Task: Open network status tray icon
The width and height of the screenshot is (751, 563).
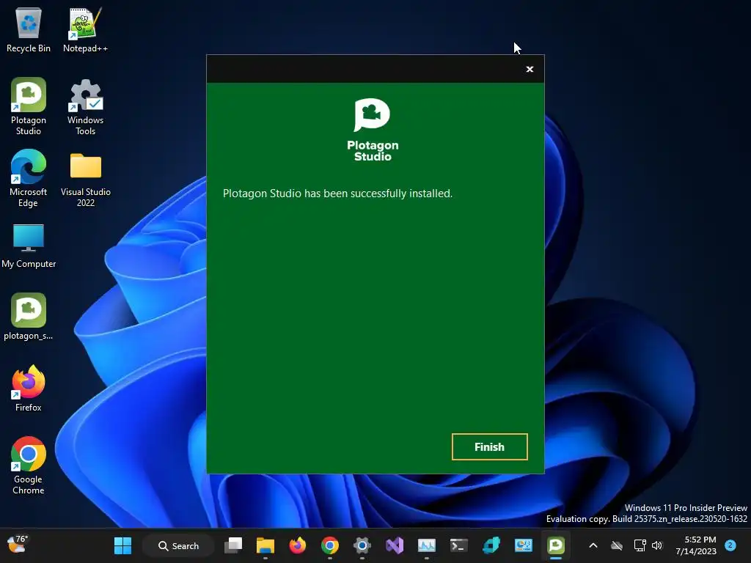Action: pos(640,545)
